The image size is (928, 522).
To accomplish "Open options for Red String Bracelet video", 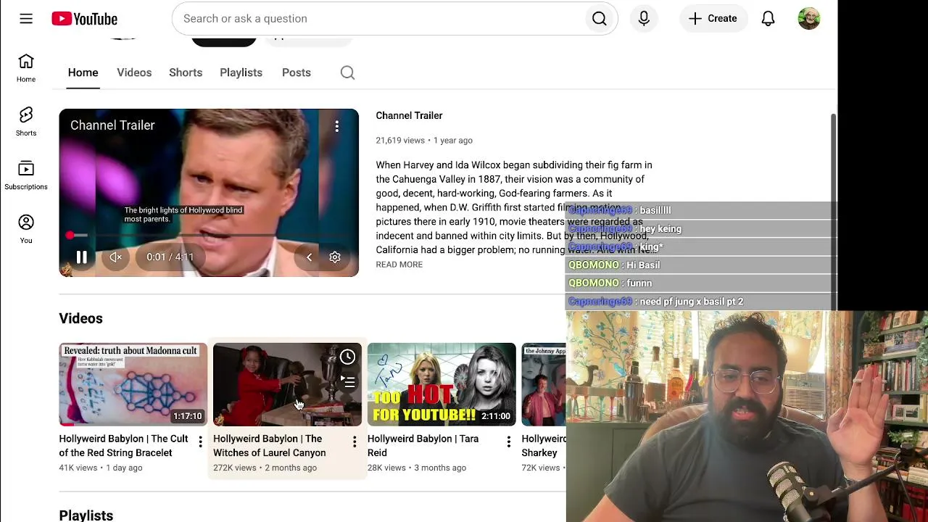I will pos(200,442).
